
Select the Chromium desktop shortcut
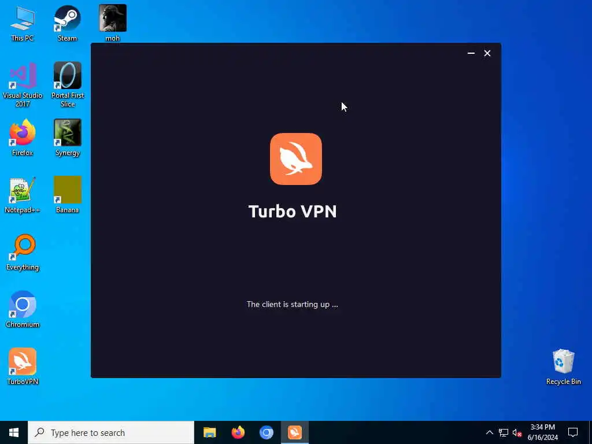[x=23, y=310]
